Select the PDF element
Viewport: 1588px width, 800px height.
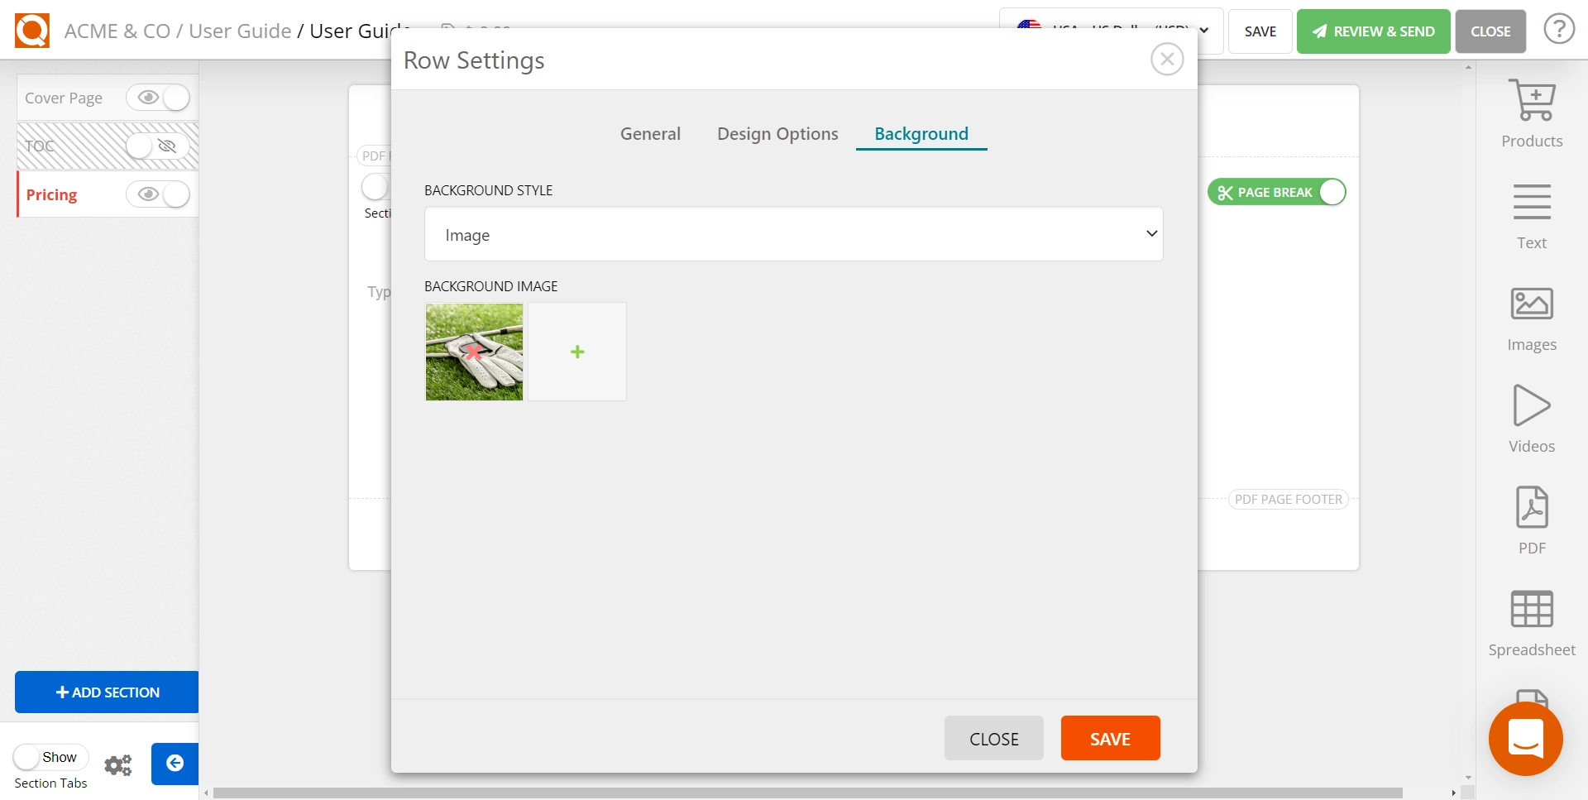pyautogui.click(x=1531, y=517)
